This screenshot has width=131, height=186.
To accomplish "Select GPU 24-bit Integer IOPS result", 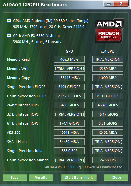I will (x=69, y=105).
